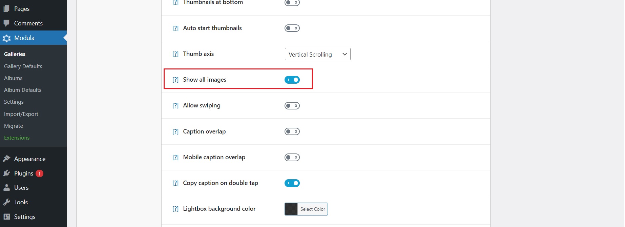
Task: Click the Users person icon
Action: [7, 188]
